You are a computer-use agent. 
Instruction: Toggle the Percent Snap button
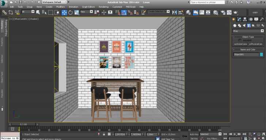tap(130, 12)
